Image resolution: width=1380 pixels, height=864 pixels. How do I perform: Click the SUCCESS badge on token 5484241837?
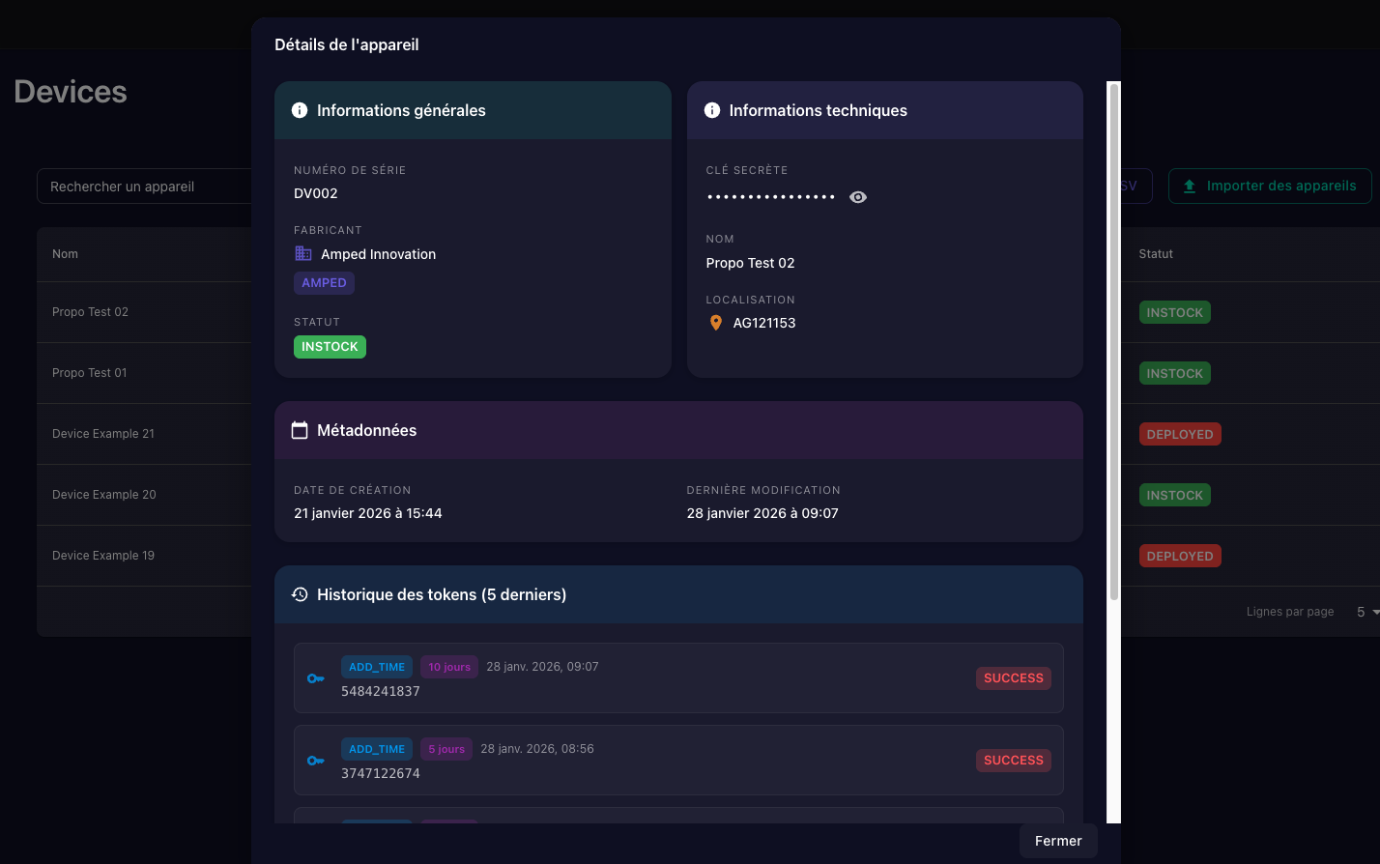[x=1013, y=678]
